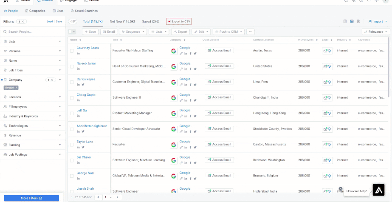The image size is (392, 202).
Task: Open Google Facebook icon in Chirag Gupta row
Action: (191, 100)
